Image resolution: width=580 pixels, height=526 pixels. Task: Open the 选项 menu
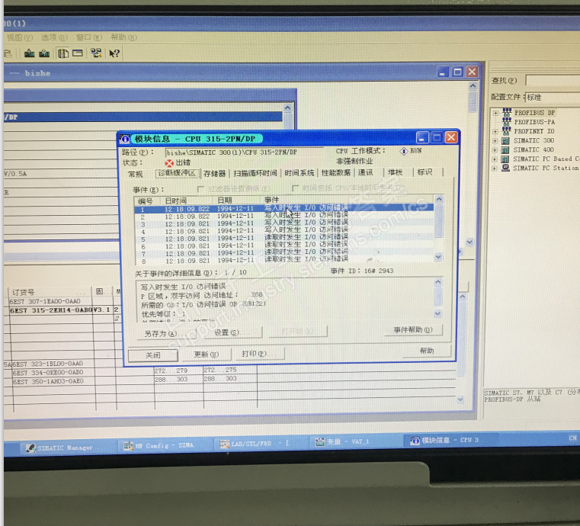(54, 37)
